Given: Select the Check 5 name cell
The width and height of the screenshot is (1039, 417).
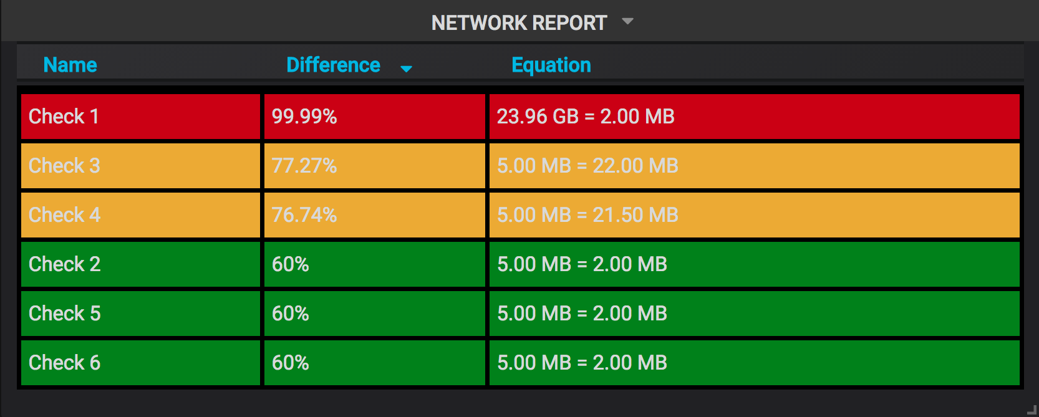Looking at the screenshot, I should [x=140, y=314].
